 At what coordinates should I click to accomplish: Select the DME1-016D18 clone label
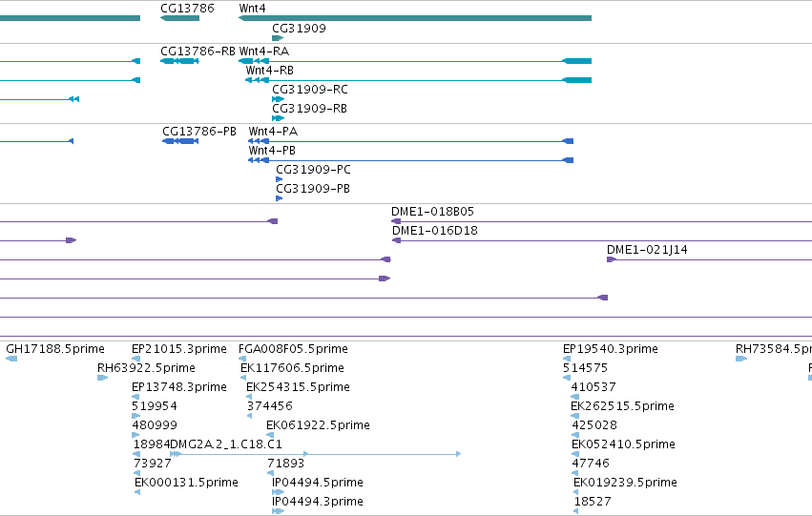[435, 231]
